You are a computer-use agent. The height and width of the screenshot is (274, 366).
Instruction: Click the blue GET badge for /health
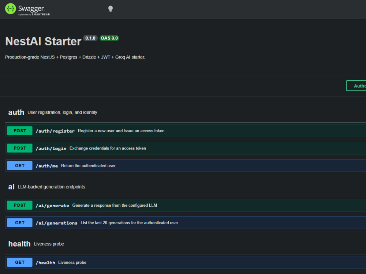coord(20,262)
